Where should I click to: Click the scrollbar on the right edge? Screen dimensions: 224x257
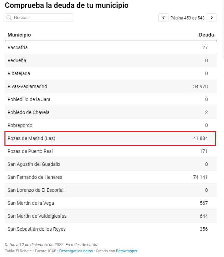[x=224, y=29]
